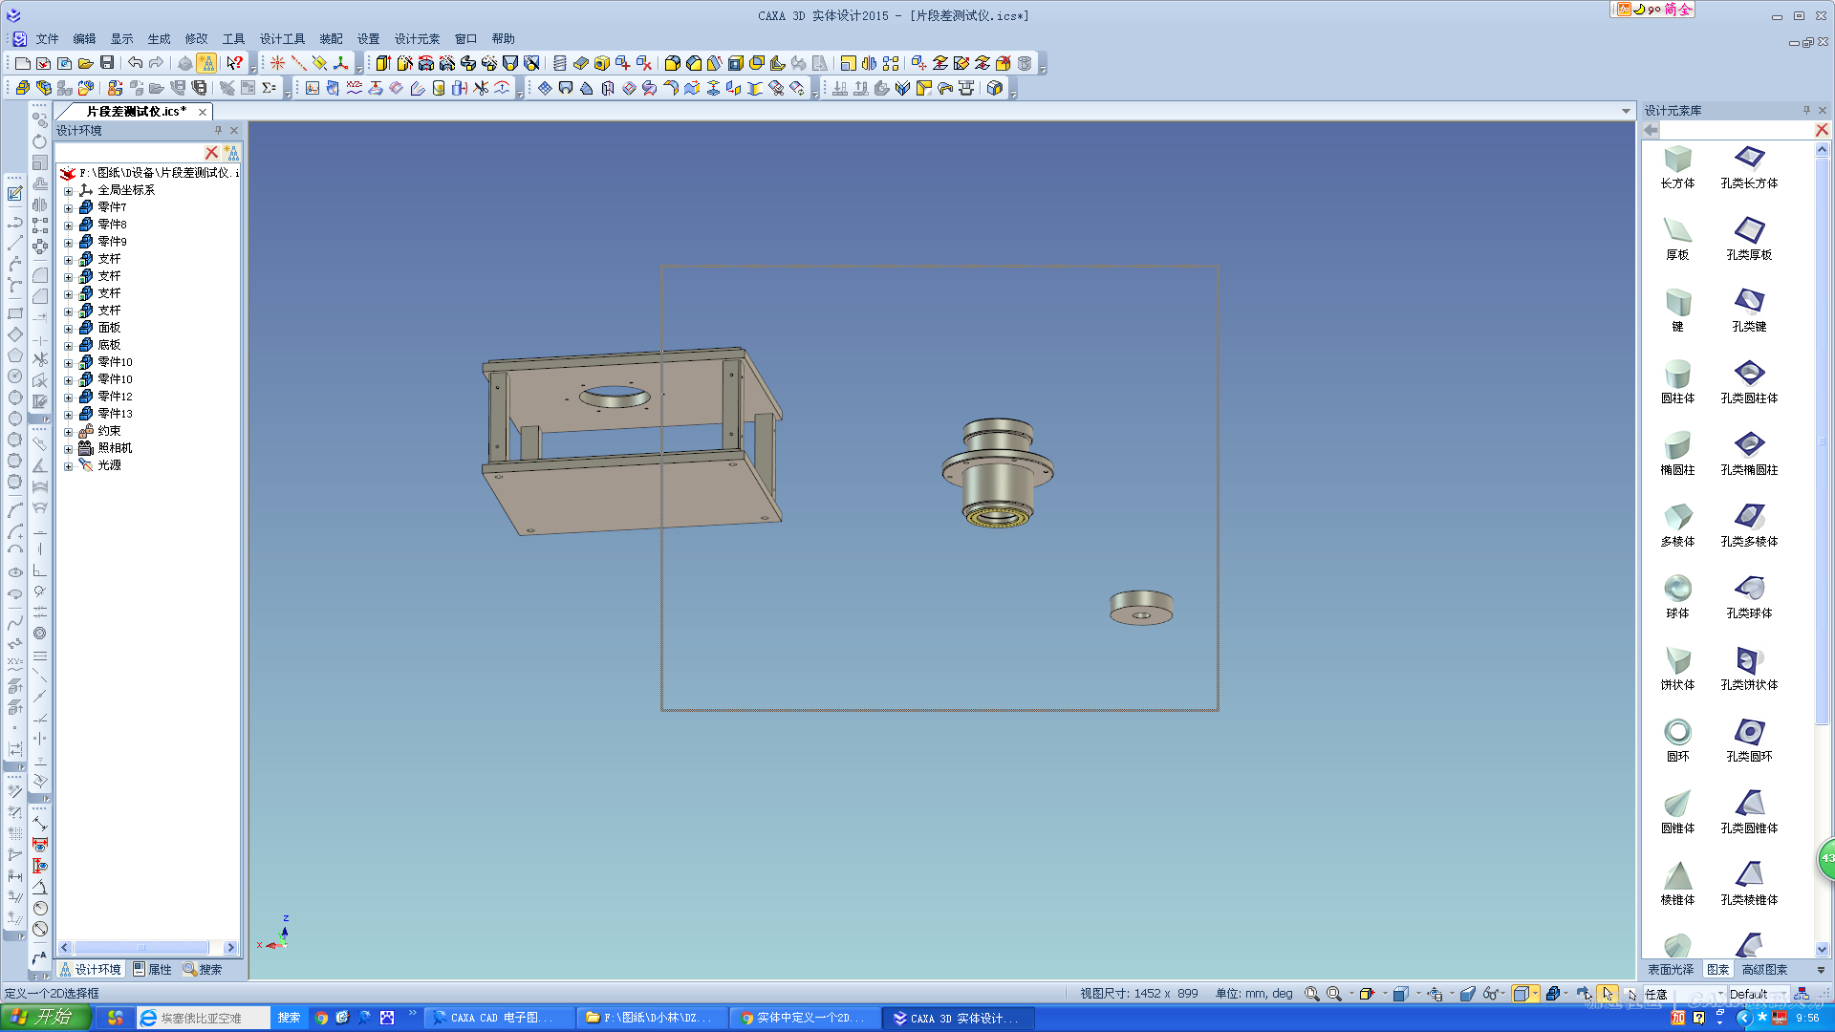Select the 光源 tree item
This screenshot has width=1835, height=1032.
tap(109, 465)
